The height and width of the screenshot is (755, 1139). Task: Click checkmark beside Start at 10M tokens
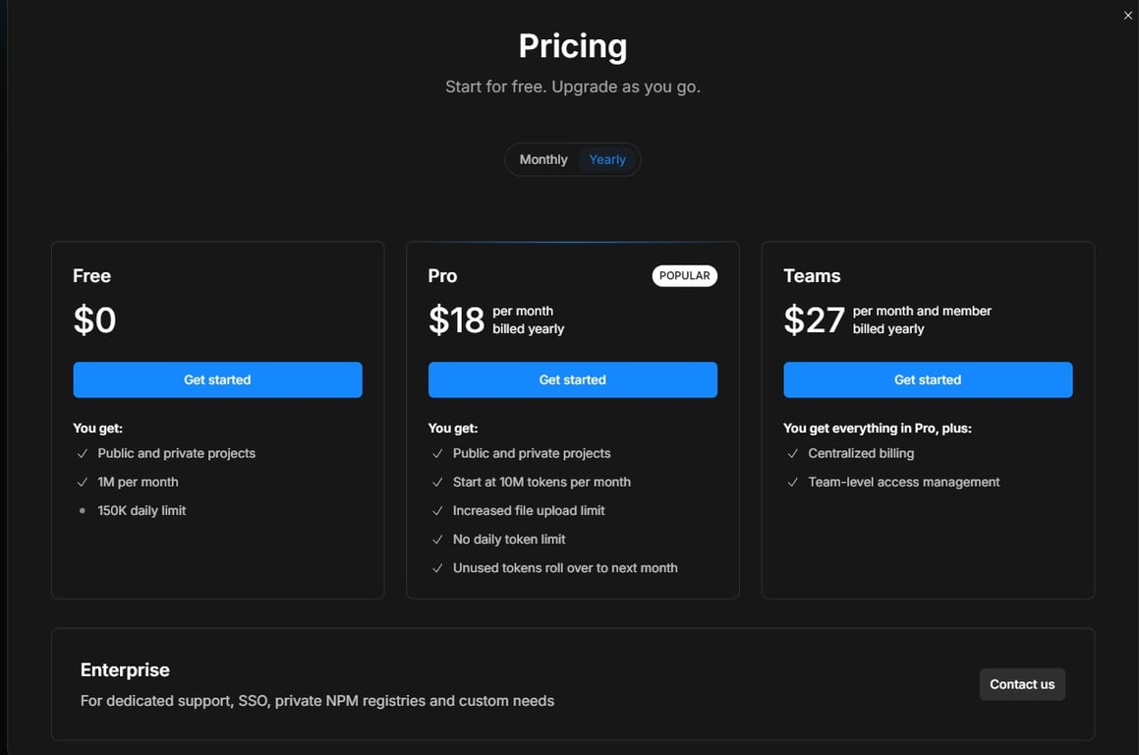[437, 483]
